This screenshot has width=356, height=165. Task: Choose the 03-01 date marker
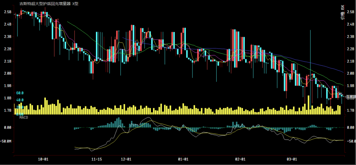pyautogui.click(x=292, y=159)
